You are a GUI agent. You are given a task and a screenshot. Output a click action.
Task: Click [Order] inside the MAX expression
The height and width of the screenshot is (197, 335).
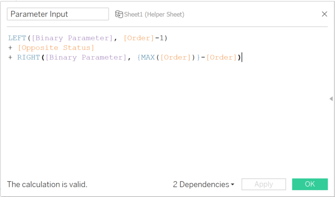(174, 57)
